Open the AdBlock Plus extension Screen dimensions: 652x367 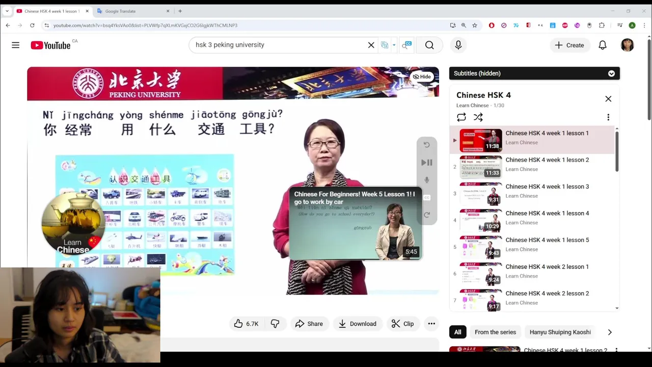click(565, 25)
